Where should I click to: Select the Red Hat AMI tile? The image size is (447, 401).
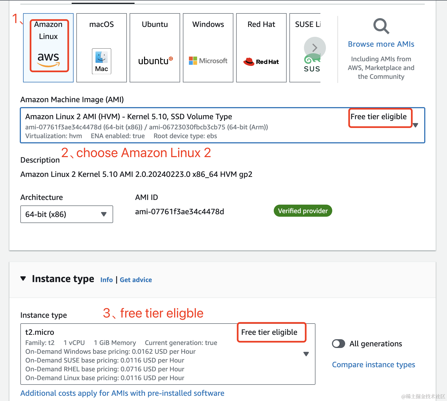tap(261, 48)
